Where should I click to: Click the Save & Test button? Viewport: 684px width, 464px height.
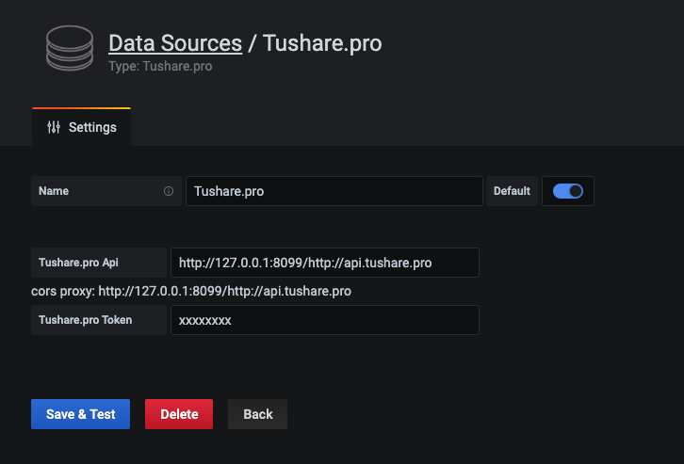(80, 414)
